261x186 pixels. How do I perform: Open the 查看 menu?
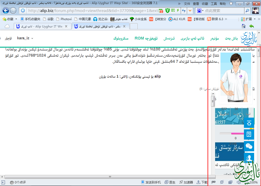(x=196, y=4)
